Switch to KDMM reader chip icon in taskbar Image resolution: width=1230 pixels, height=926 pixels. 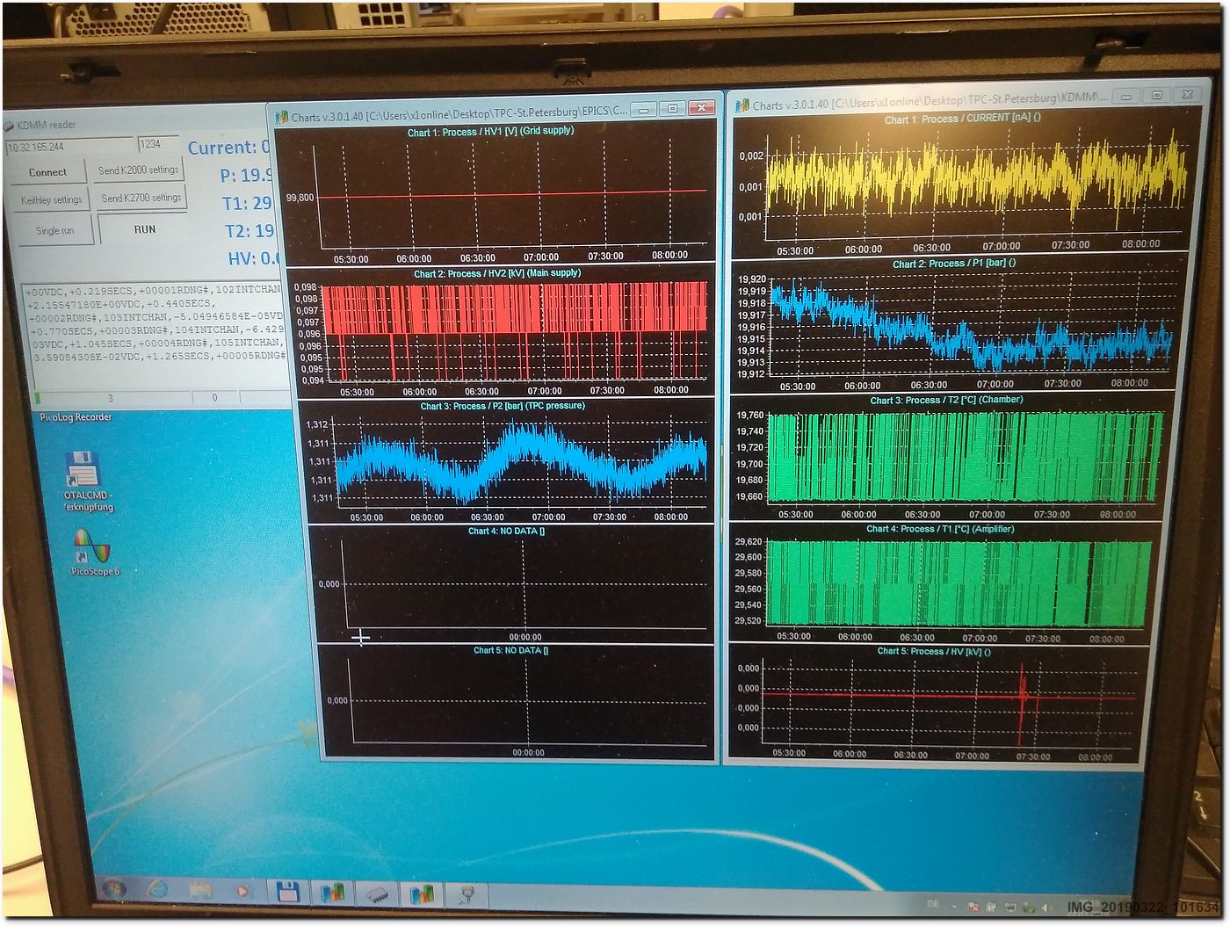click(x=378, y=894)
